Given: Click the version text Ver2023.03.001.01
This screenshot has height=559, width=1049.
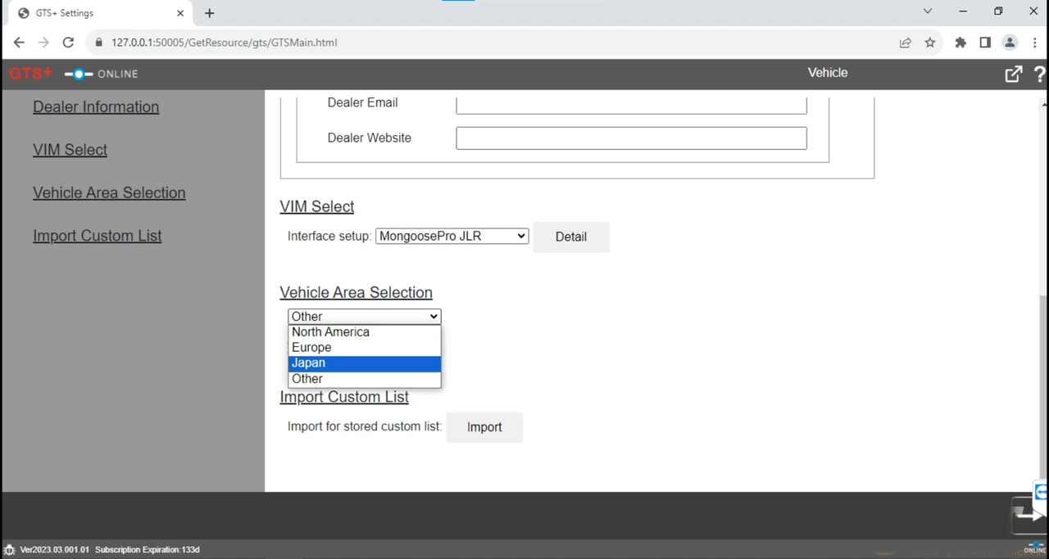Looking at the screenshot, I should pyautogui.click(x=54, y=550).
